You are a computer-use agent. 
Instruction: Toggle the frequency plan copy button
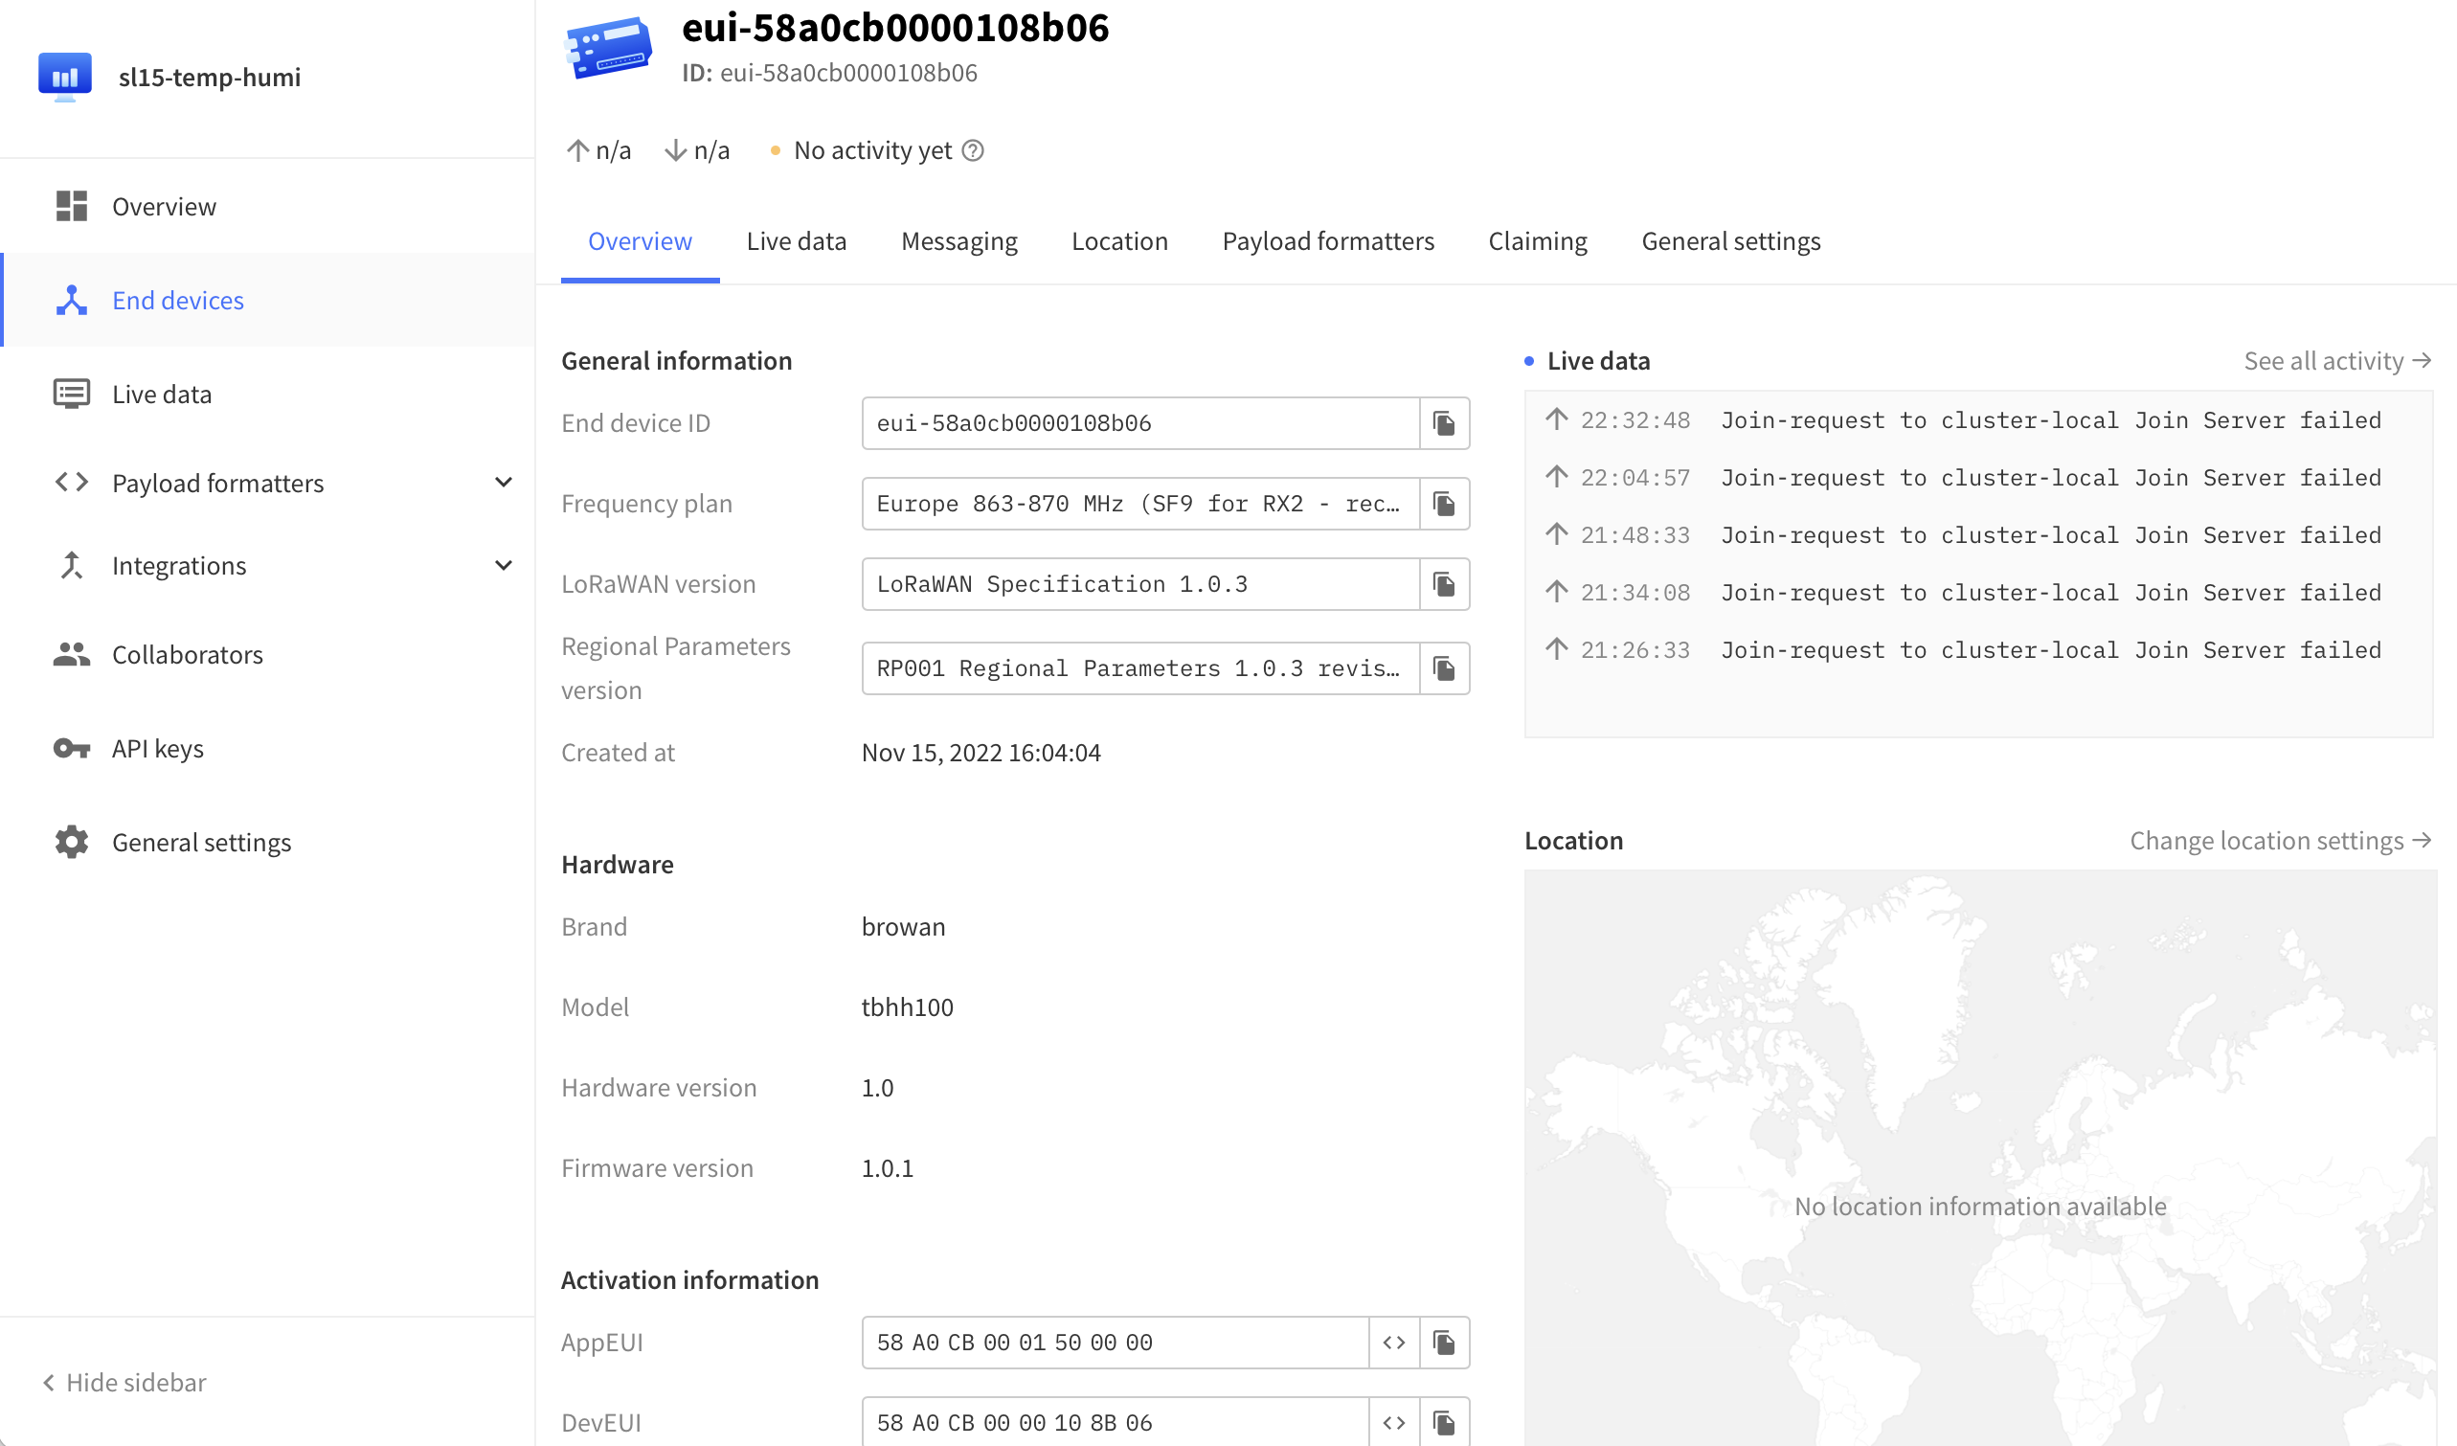pyautogui.click(x=1445, y=503)
